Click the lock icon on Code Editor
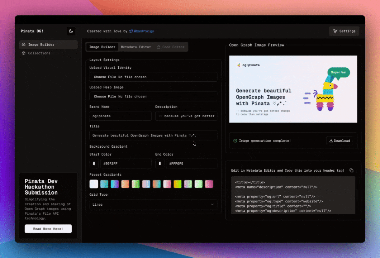This screenshot has width=380, height=258. pyautogui.click(x=158, y=47)
